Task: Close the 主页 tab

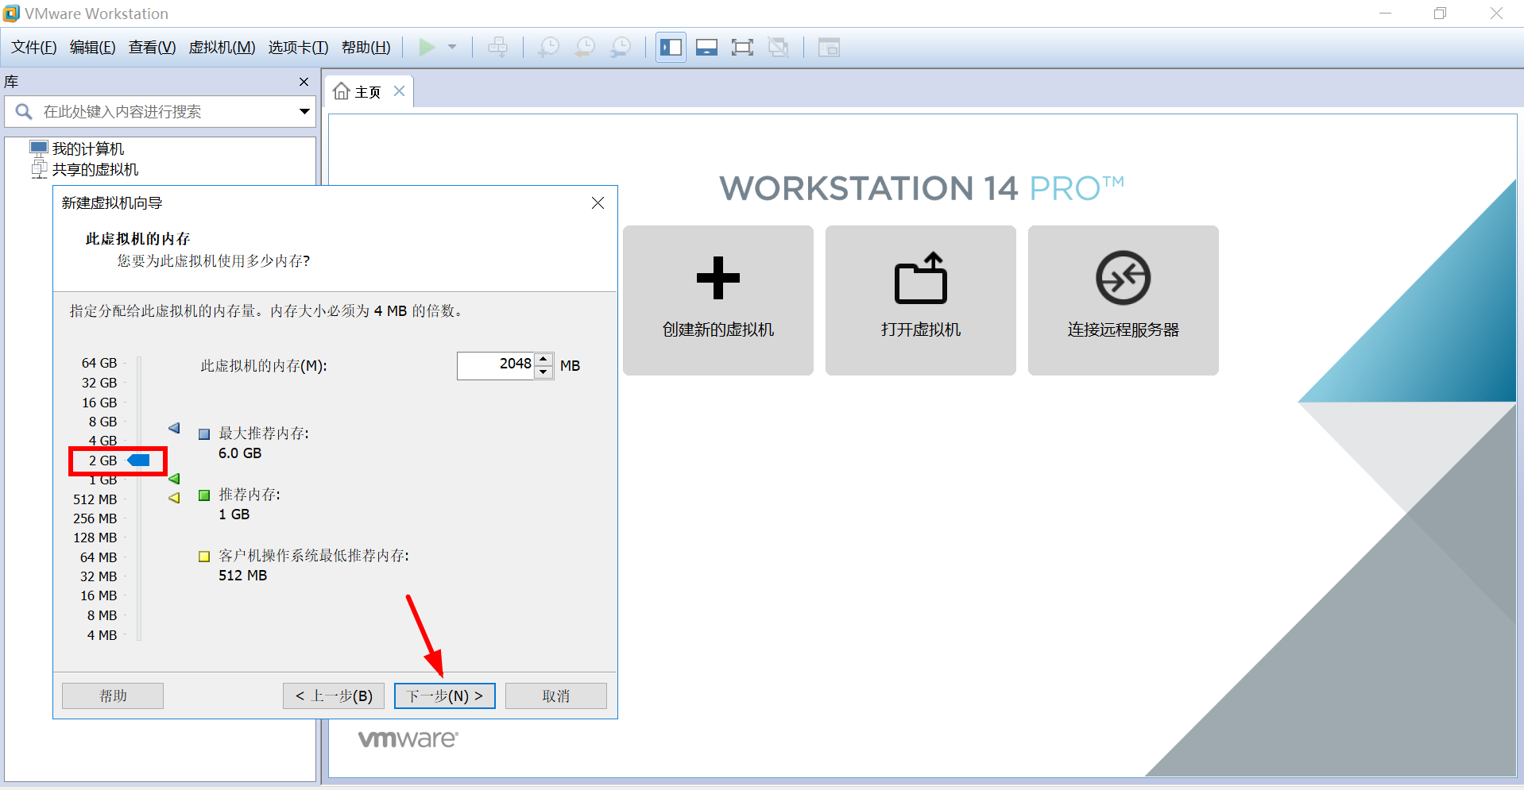Action: click(x=400, y=91)
